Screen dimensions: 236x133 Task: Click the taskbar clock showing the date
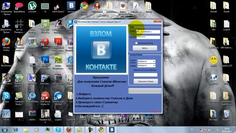click(227, 130)
